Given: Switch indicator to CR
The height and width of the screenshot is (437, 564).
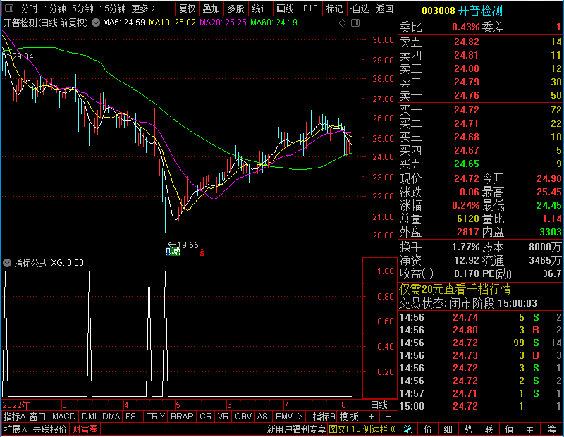Looking at the screenshot, I should pyautogui.click(x=206, y=417).
